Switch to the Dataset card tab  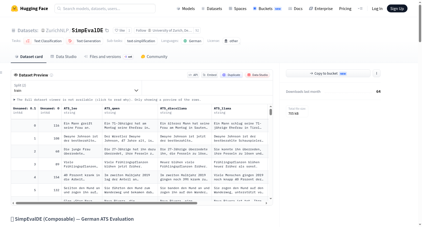[x=28, y=57]
